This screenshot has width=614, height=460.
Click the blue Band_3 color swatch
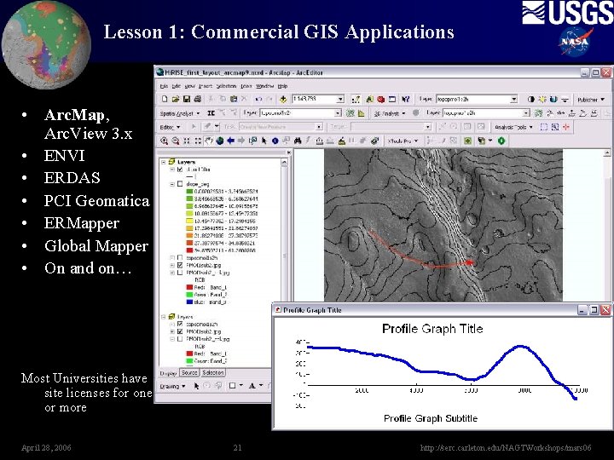[189, 302]
